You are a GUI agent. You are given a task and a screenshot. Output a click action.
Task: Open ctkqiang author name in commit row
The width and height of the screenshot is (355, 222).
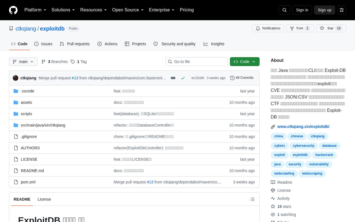(x=28, y=78)
